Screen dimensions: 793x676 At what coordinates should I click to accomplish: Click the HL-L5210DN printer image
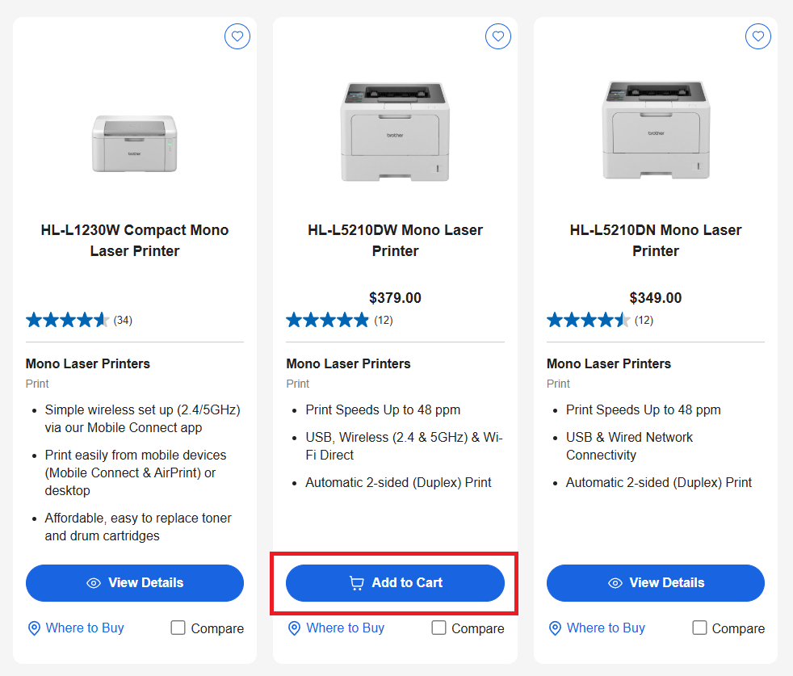(x=655, y=132)
